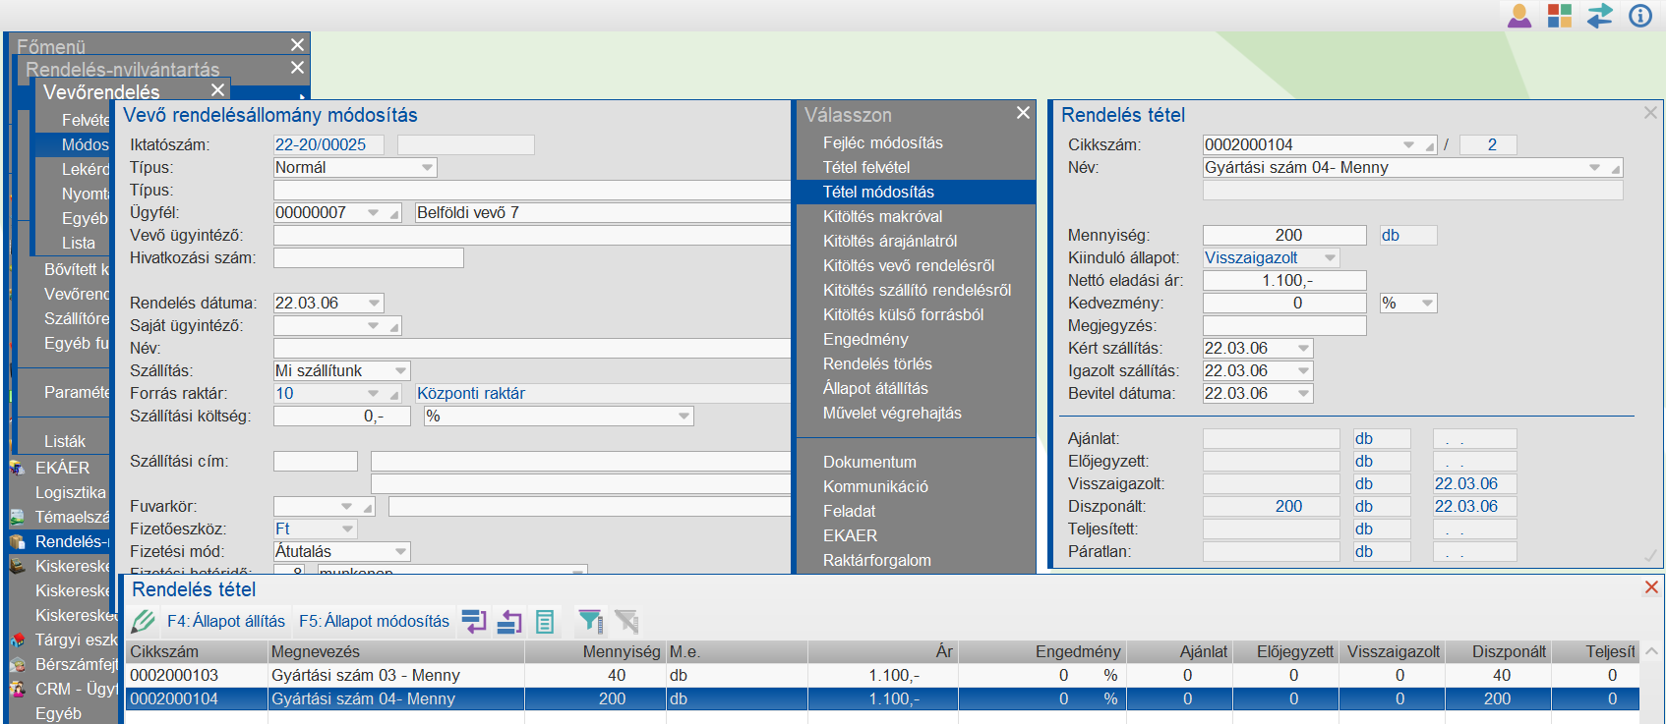Expand the Szállítás dropdown showing Mi szállítunk
The image size is (1666, 724).
coord(400,371)
